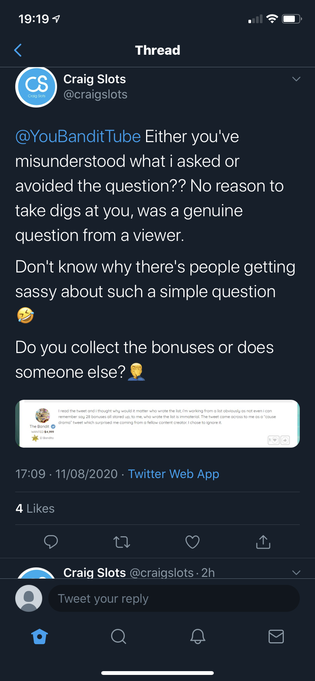
Task: Open the attached screenshot image
Action: tap(157, 424)
